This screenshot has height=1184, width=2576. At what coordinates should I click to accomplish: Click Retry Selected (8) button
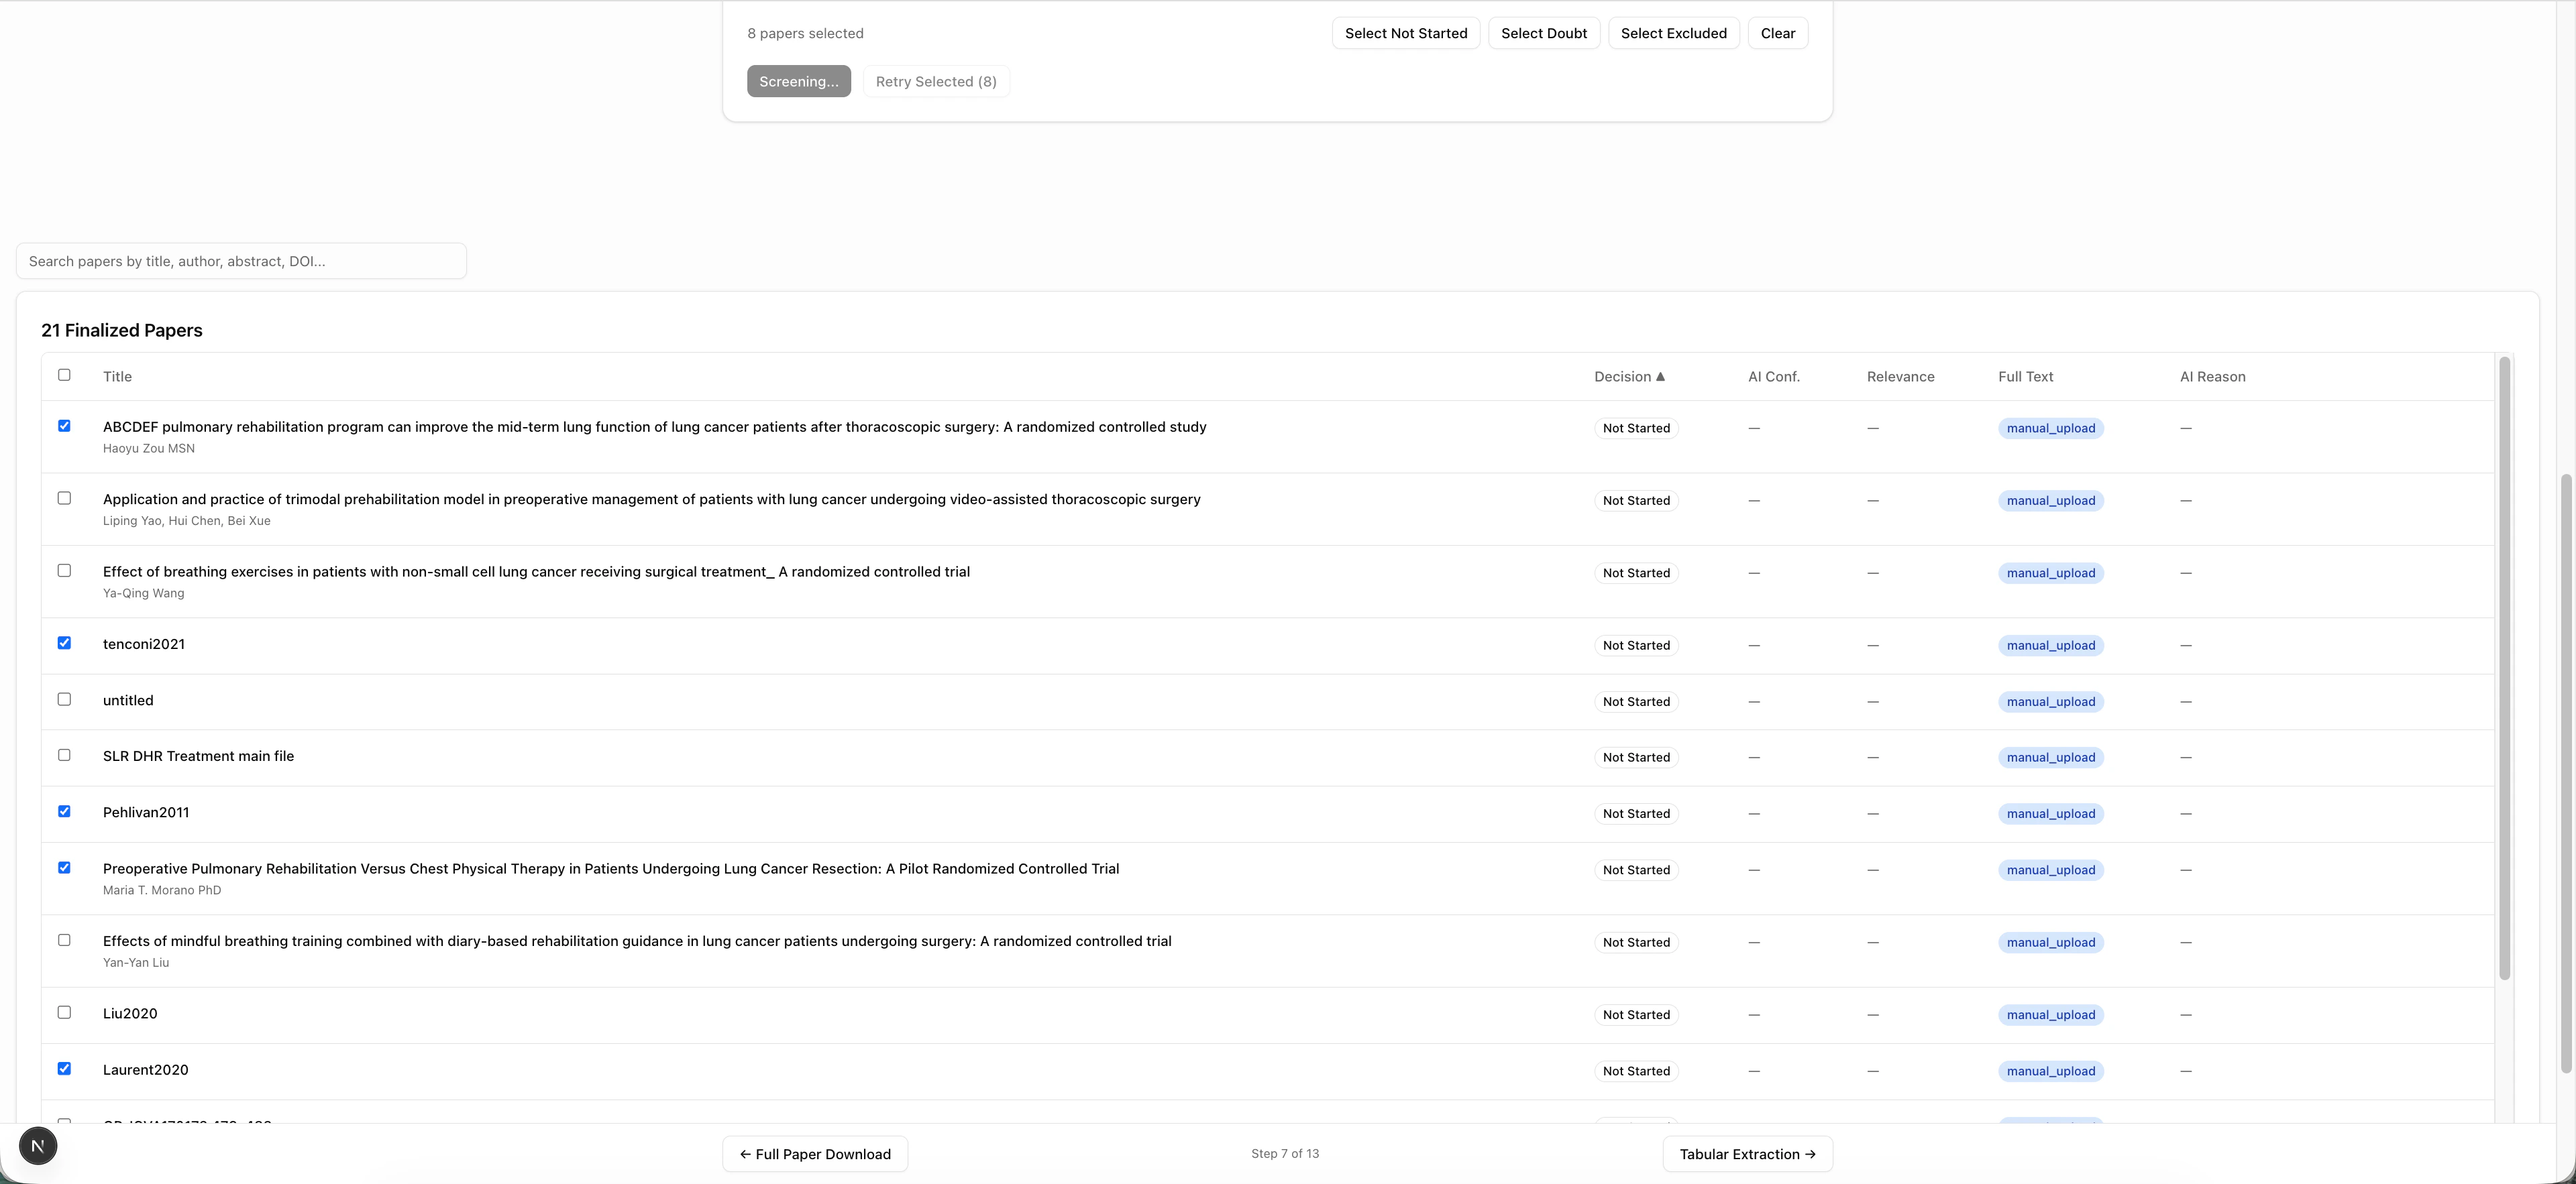tap(935, 82)
